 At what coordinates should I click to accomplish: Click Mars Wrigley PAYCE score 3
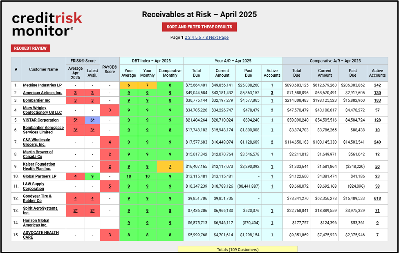click(110, 110)
